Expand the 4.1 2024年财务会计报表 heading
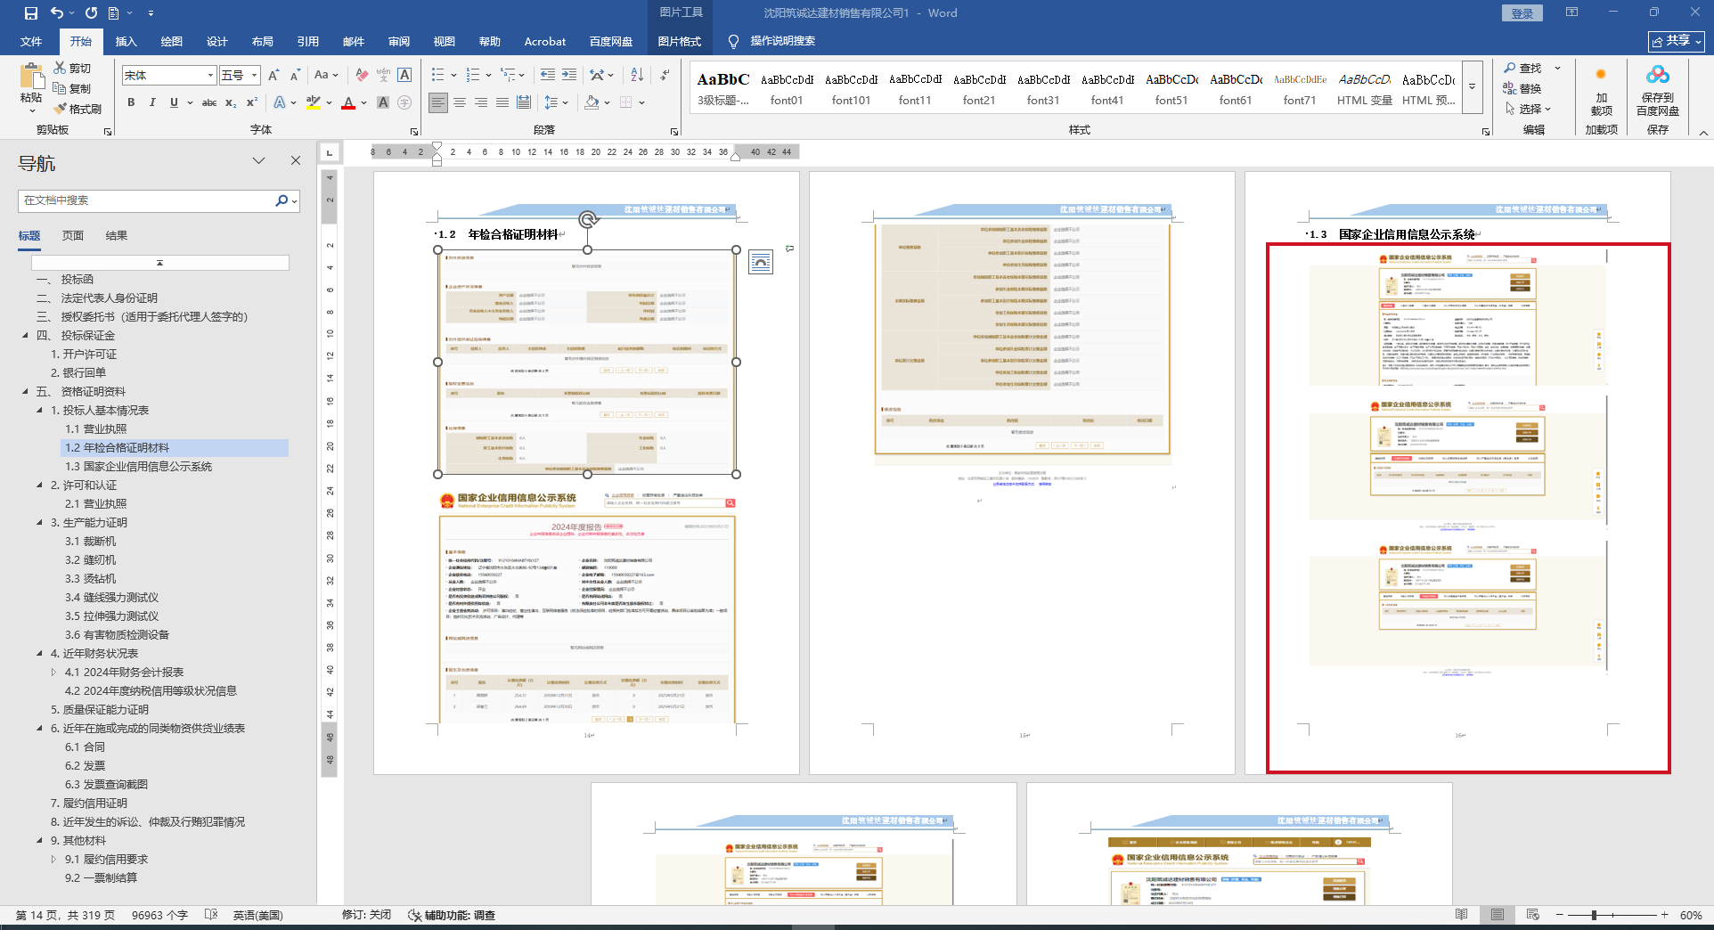The width and height of the screenshot is (1714, 930). (53, 673)
